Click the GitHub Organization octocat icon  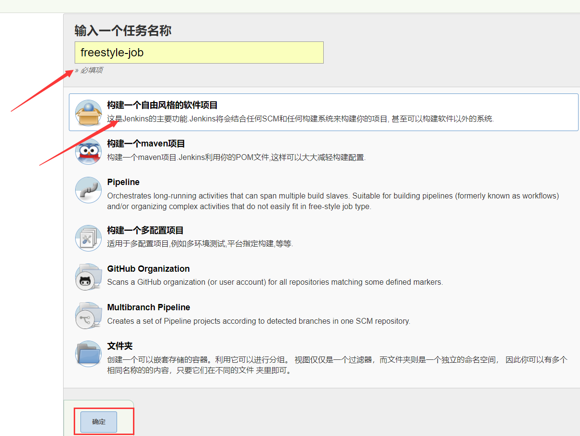(88, 277)
